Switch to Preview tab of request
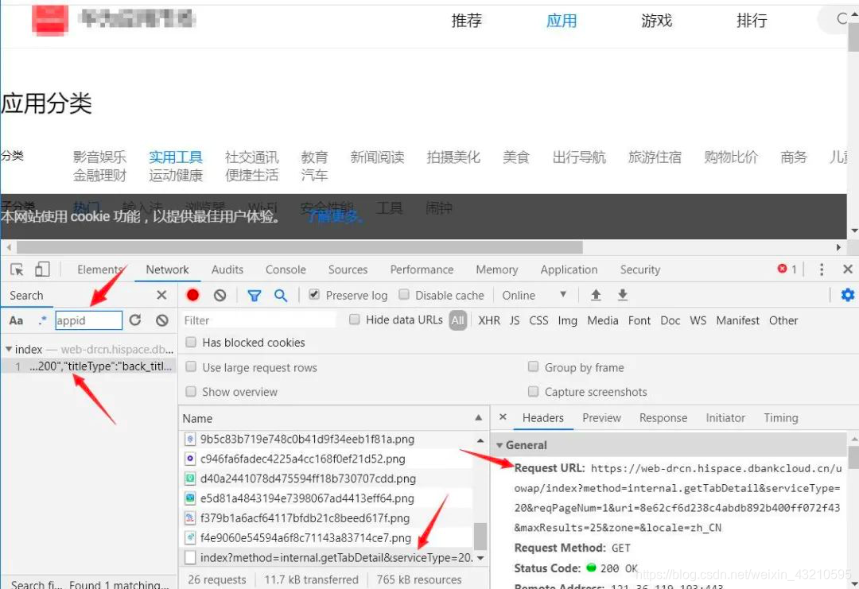 point(601,417)
